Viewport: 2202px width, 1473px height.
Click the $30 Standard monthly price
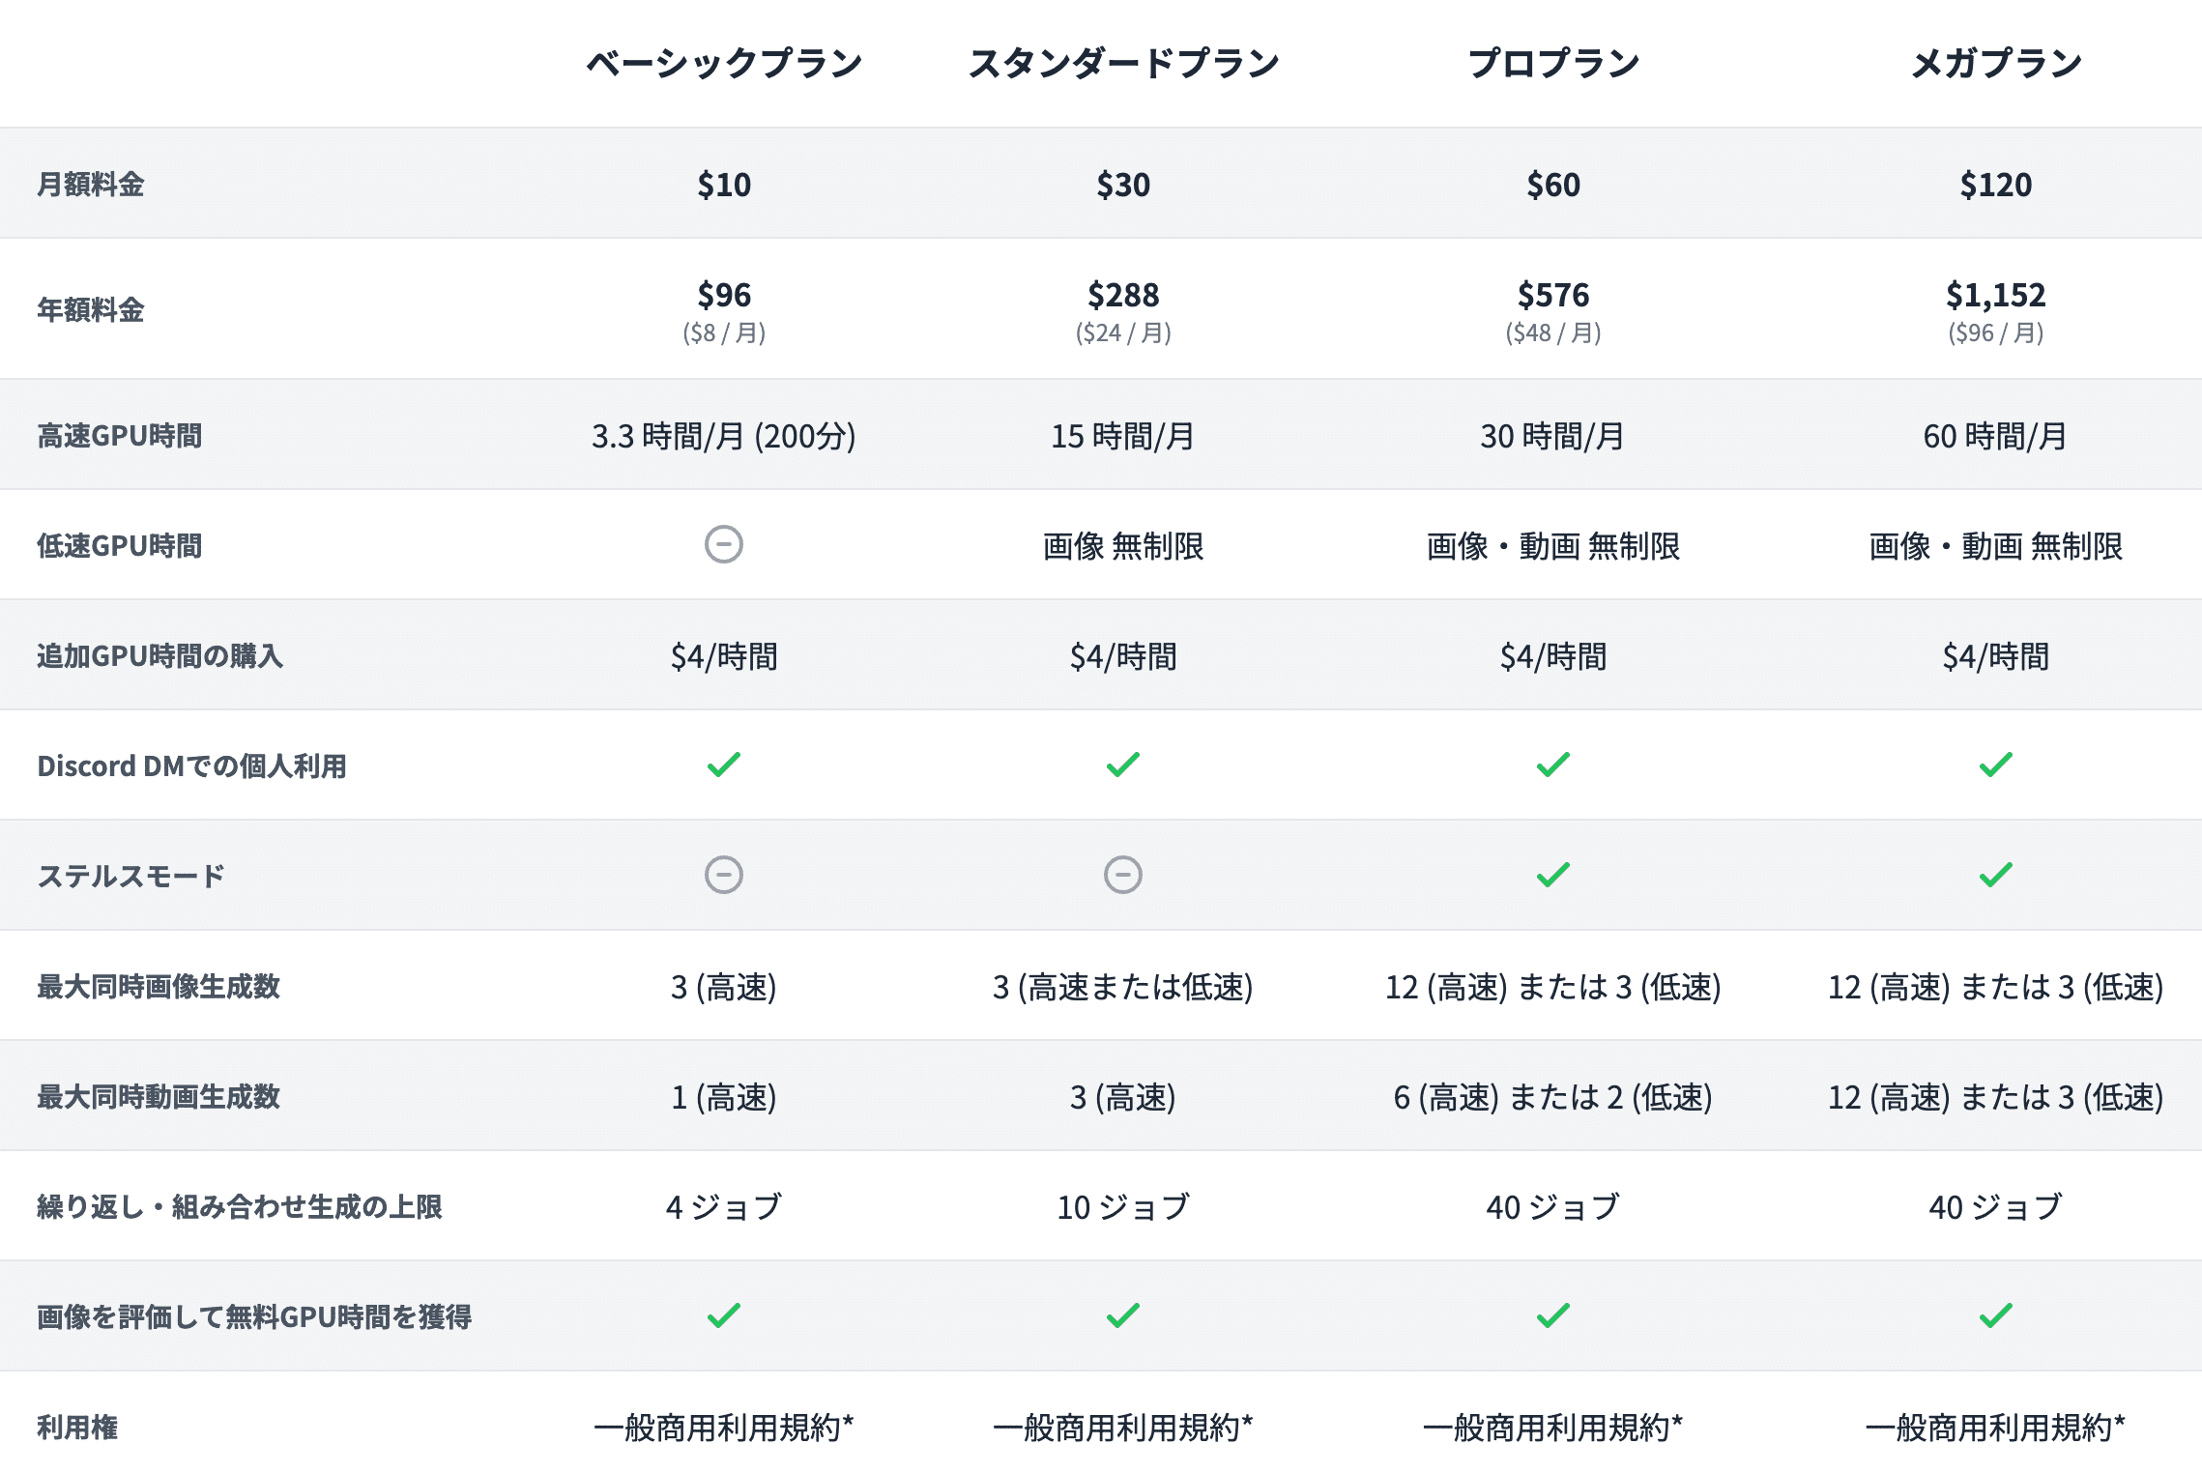point(1123,185)
